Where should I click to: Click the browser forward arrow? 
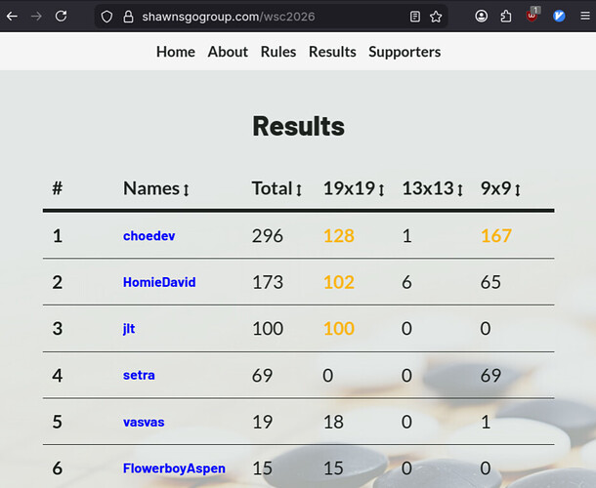36,17
